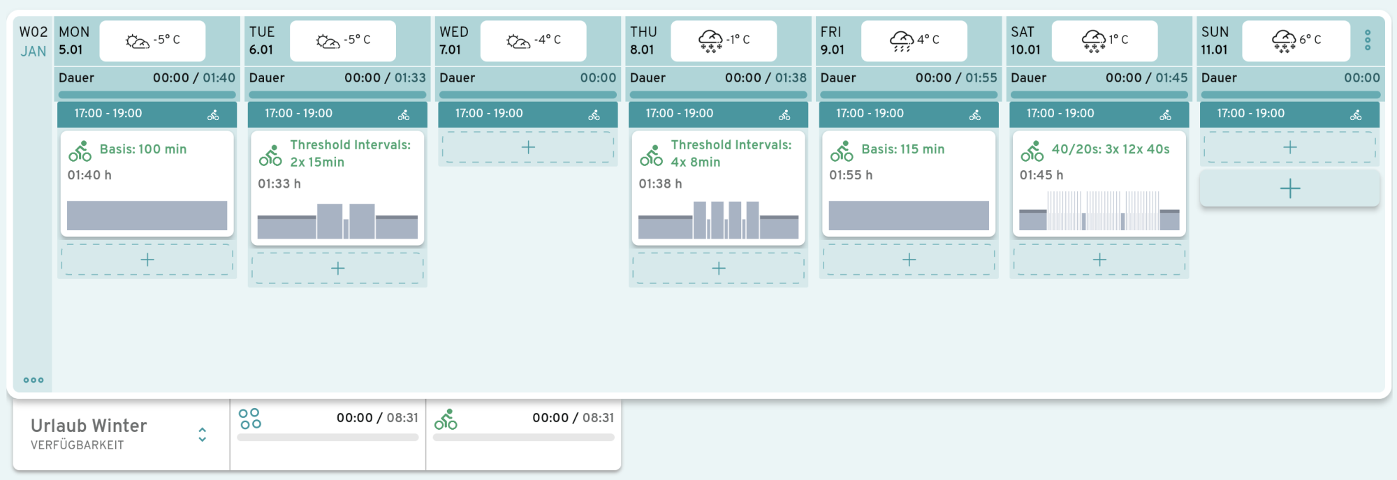Click the four-circles icon in the summary bar

click(x=250, y=419)
